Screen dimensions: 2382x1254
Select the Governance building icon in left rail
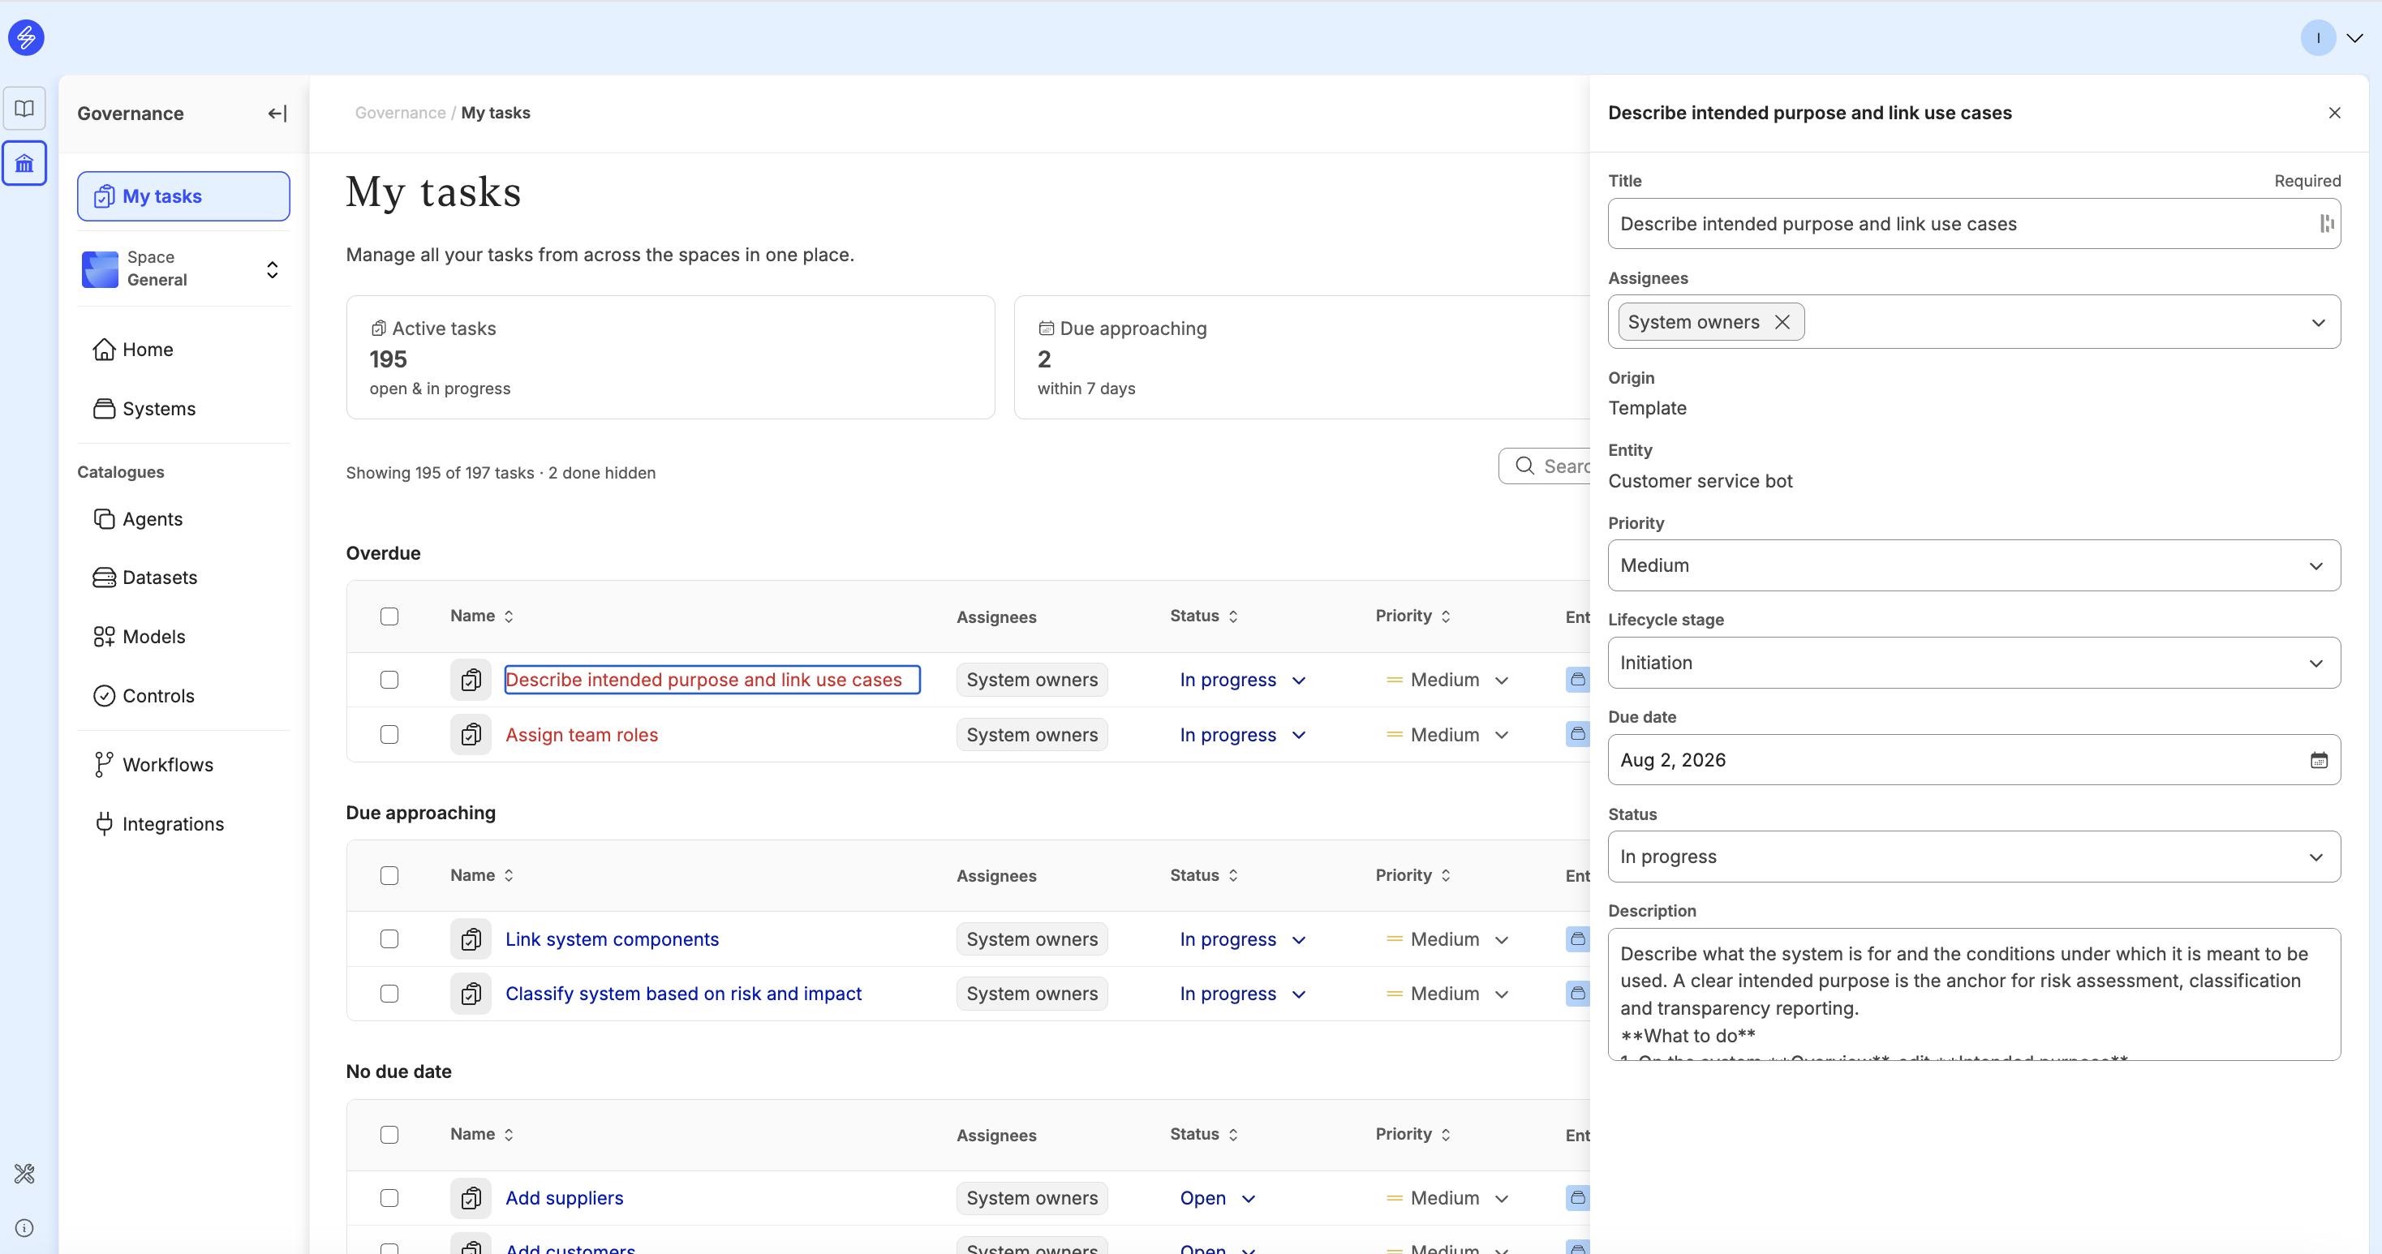coord(25,164)
